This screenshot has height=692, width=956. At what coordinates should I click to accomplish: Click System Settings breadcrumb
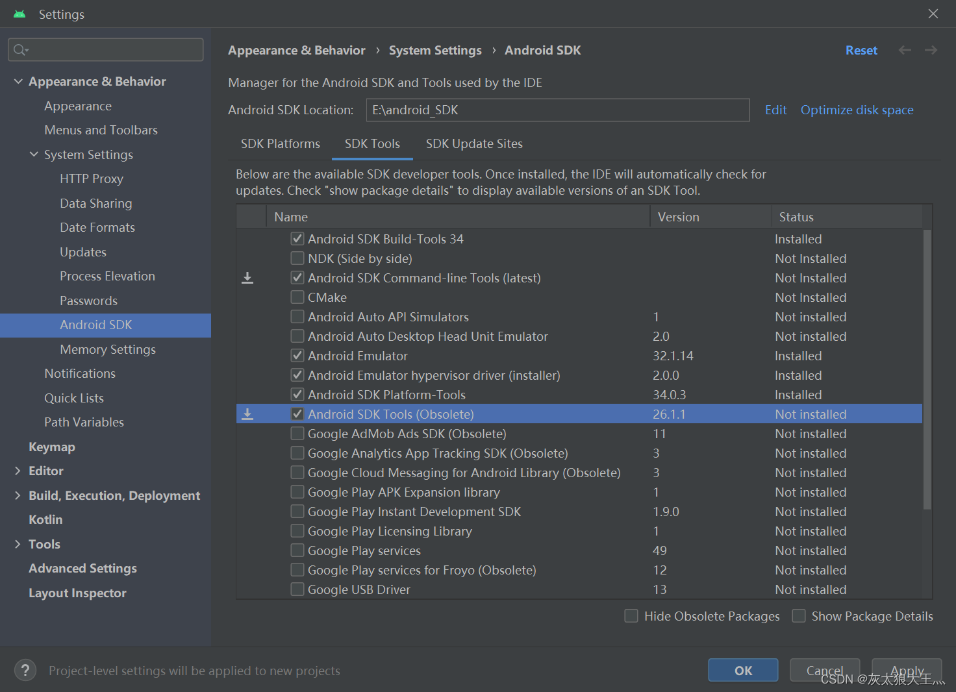point(435,50)
